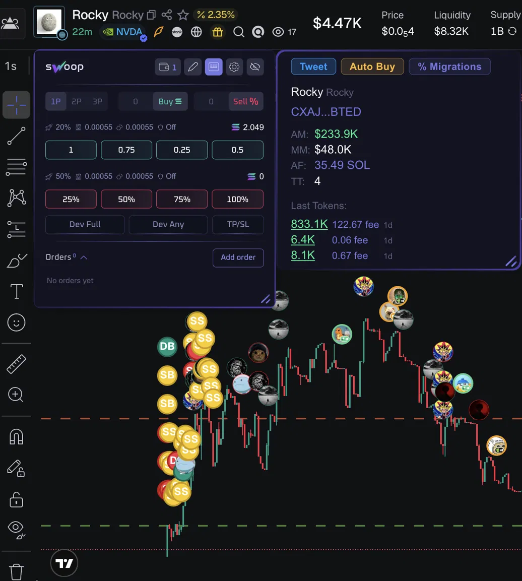522x581 pixels.
Task: Click the pencil edit icon in Swoop
Action: 192,67
